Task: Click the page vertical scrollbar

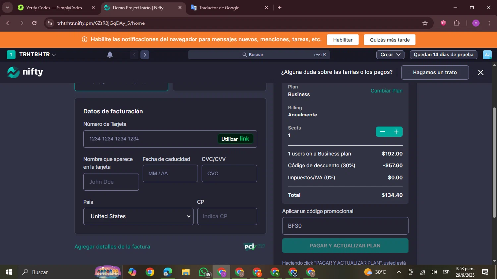Action: click(x=494, y=162)
